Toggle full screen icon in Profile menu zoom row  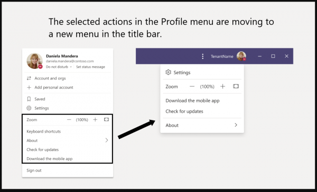click(106, 119)
